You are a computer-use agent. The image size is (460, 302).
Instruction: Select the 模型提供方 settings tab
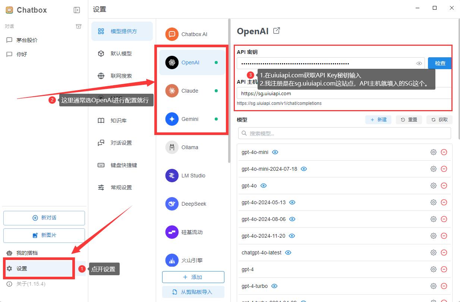[x=122, y=31]
